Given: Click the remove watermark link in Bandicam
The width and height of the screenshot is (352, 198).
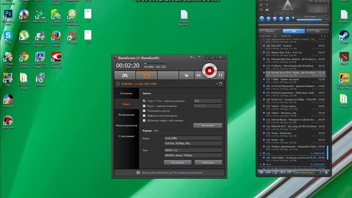Looking at the screenshot, I should (172, 173).
